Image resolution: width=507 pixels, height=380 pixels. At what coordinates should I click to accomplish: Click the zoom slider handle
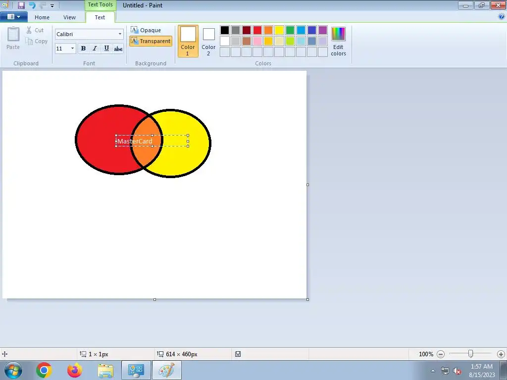pyautogui.click(x=470, y=354)
